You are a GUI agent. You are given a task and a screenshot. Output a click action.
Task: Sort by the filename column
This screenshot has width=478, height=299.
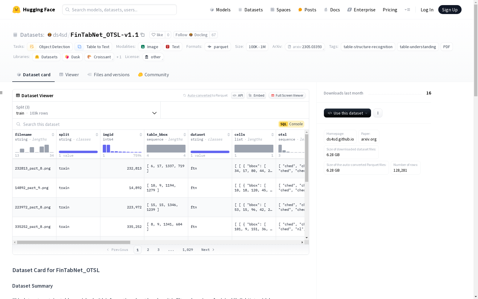click(53, 135)
